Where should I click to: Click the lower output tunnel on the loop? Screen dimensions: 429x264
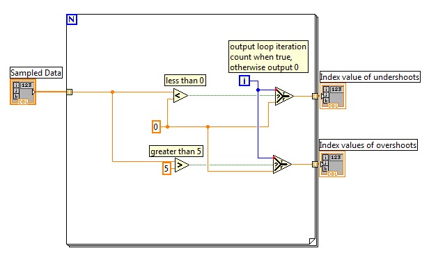click(315, 164)
